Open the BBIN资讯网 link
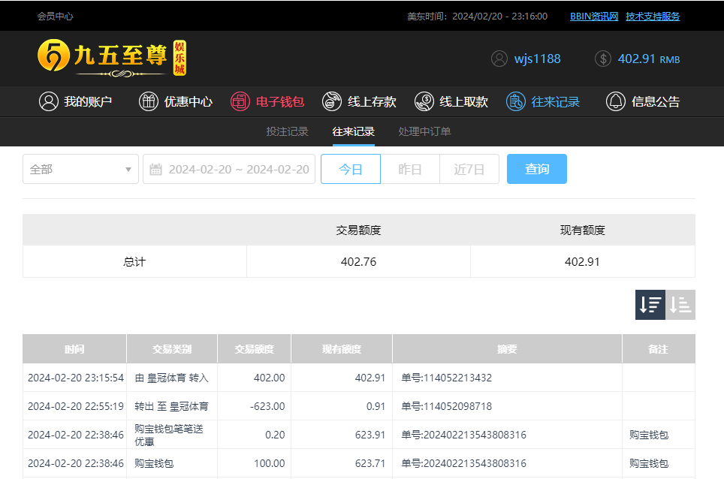 click(x=593, y=16)
